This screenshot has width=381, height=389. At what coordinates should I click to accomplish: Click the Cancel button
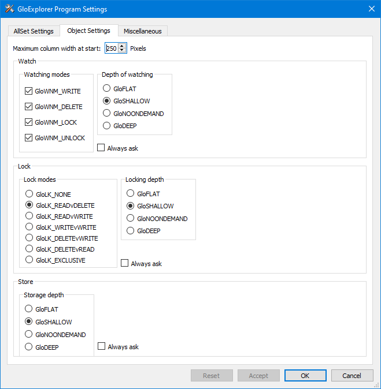[x=352, y=376]
